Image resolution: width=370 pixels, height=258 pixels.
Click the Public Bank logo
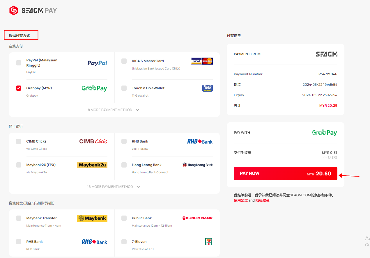tap(198, 218)
